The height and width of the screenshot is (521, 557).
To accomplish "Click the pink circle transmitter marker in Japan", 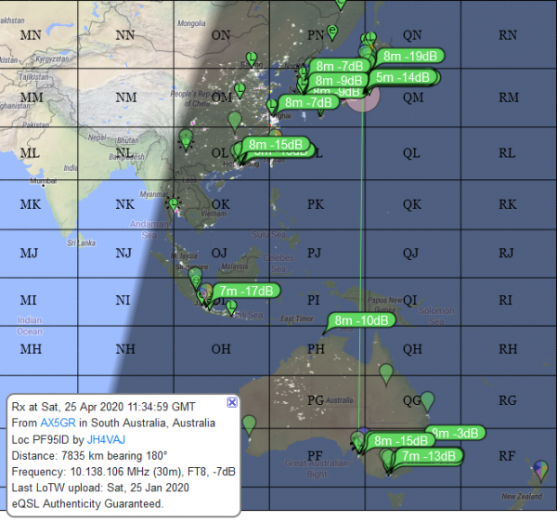I will 362,96.
